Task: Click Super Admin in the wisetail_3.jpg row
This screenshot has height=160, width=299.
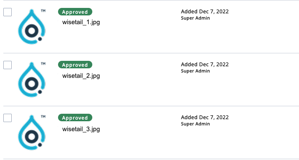Action: point(195,124)
